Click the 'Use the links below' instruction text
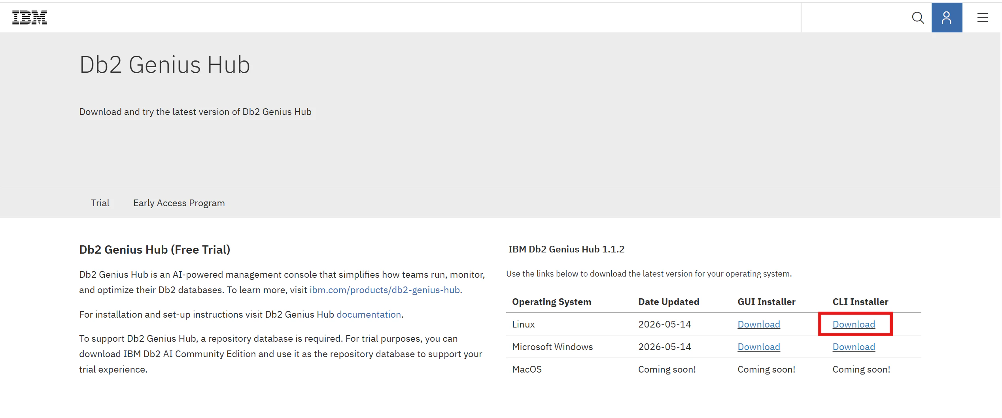1002x418 pixels. [649, 274]
